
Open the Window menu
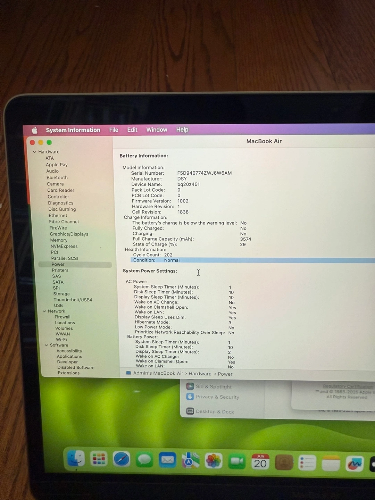click(157, 130)
